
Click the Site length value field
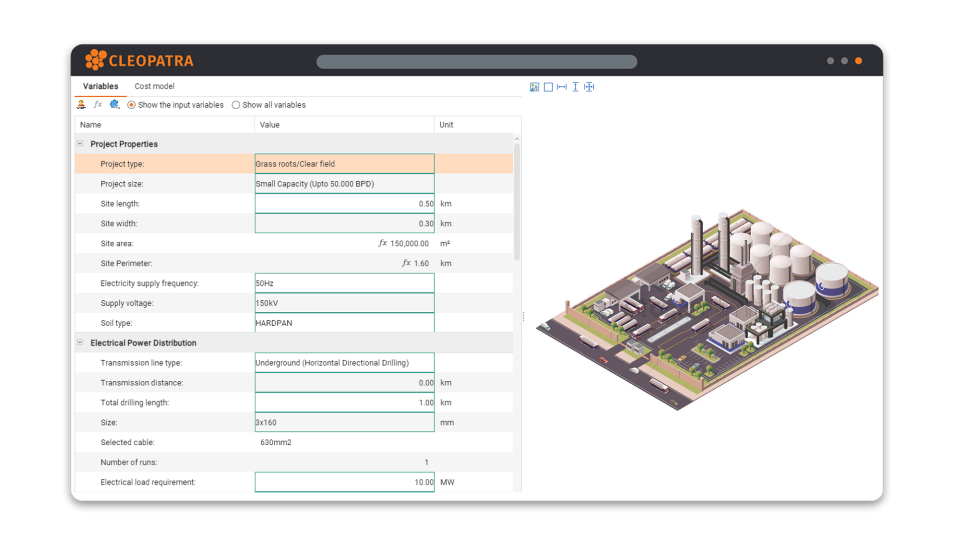(x=344, y=204)
